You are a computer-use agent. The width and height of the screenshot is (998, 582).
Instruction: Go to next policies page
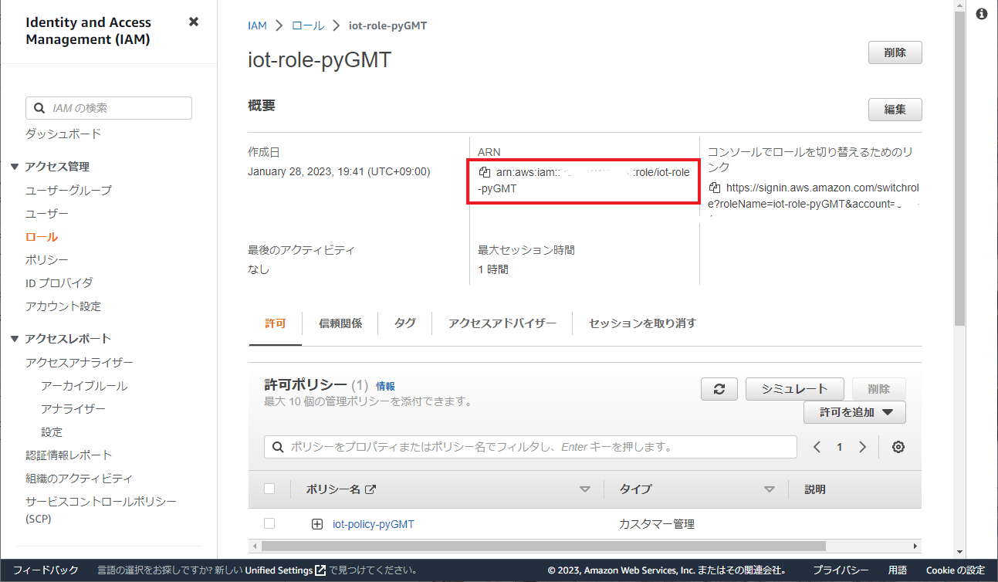(x=862, y=447)
